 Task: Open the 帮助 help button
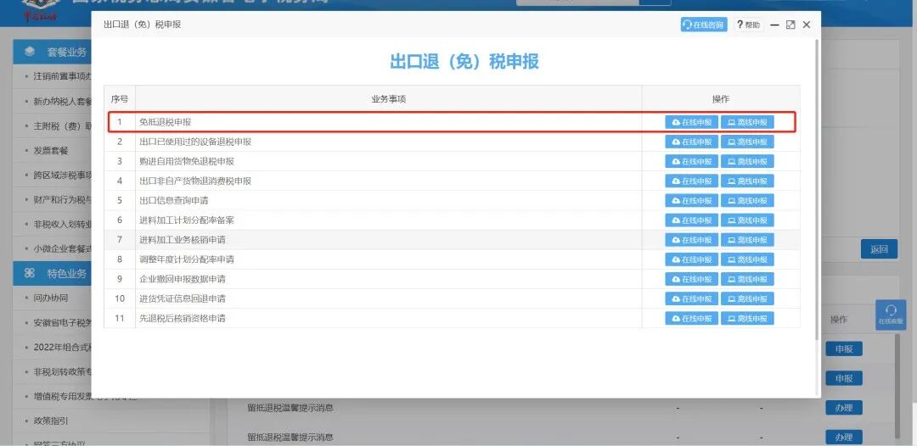click(x=748, y=25)
